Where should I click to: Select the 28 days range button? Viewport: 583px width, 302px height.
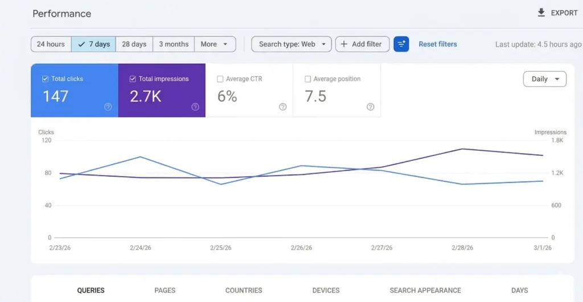pyautogui.click(x=134, y=44)
